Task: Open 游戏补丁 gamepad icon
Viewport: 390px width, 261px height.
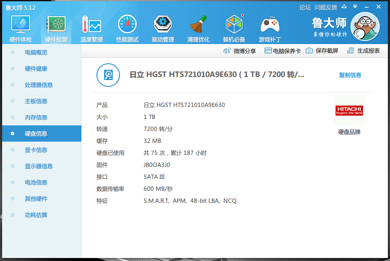Action: pos(270,24)
